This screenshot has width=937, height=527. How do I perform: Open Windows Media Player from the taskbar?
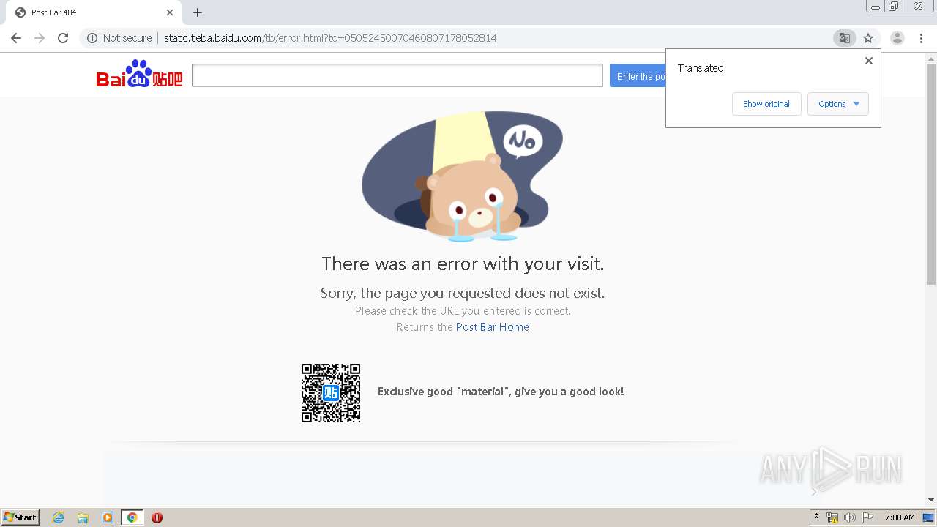point(108,517)
